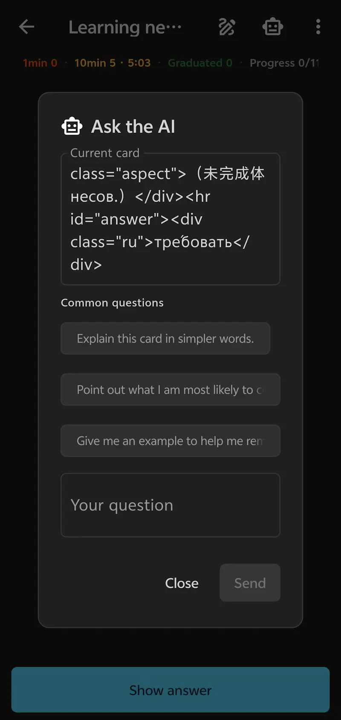Choose the 'Point out what I am most likely' suggestion
Screen dimensions: 341x720
click(170, 390)
